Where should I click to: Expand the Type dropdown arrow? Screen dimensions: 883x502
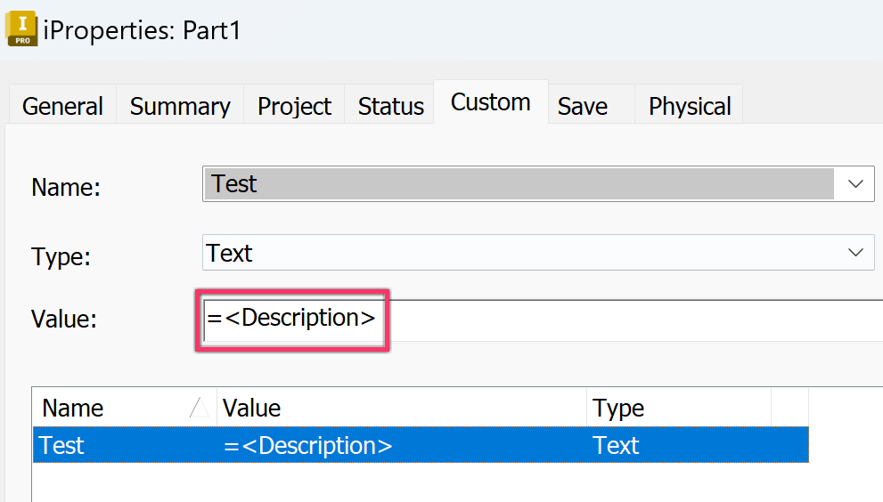[855, 253]
